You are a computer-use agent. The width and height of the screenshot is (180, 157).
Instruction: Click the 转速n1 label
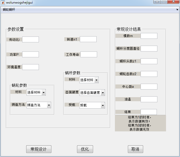point(72,39)
